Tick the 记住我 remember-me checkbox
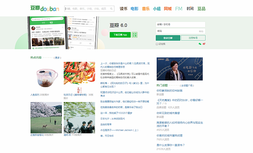Viewport: 253px width, 153px height. 157,44
